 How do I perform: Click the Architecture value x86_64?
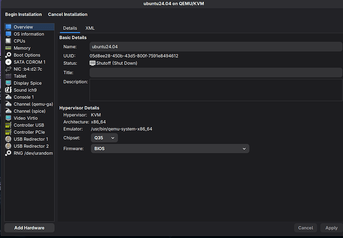click(x=98, y=122)
